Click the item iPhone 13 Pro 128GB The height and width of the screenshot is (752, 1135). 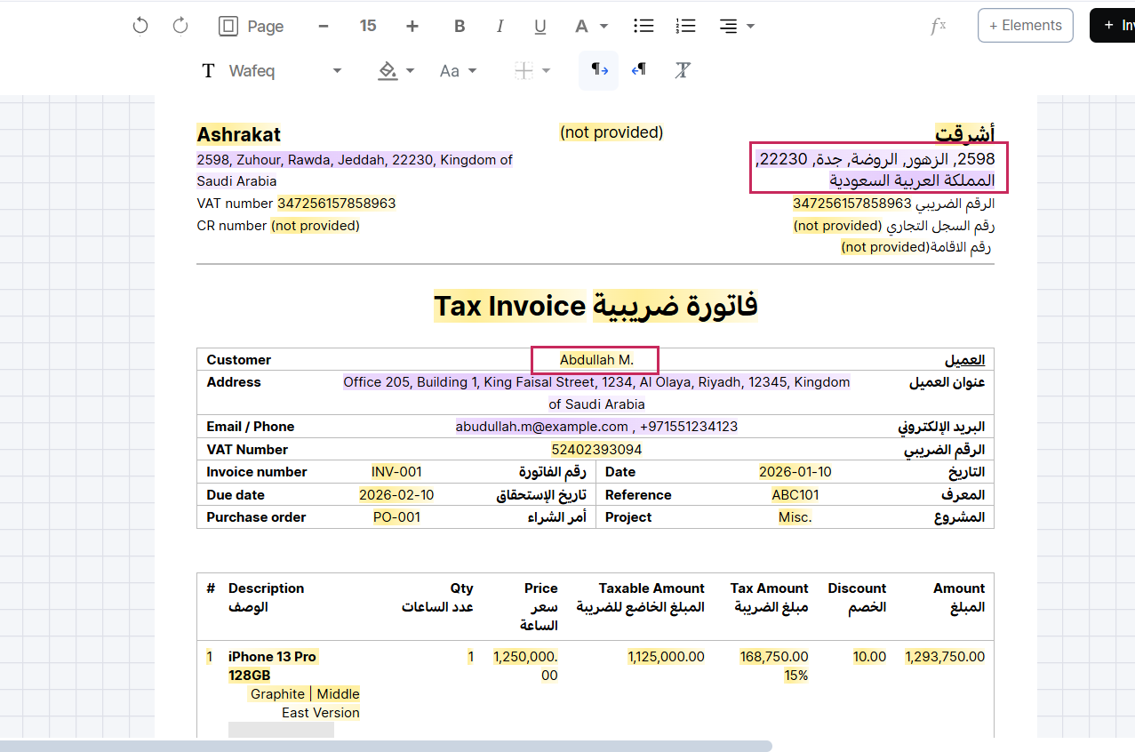pyautogui.click(x=272, y=666)
